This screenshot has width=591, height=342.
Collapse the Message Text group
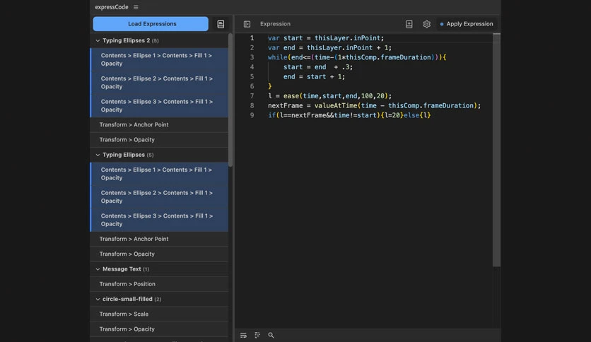(x=98, y=269)
